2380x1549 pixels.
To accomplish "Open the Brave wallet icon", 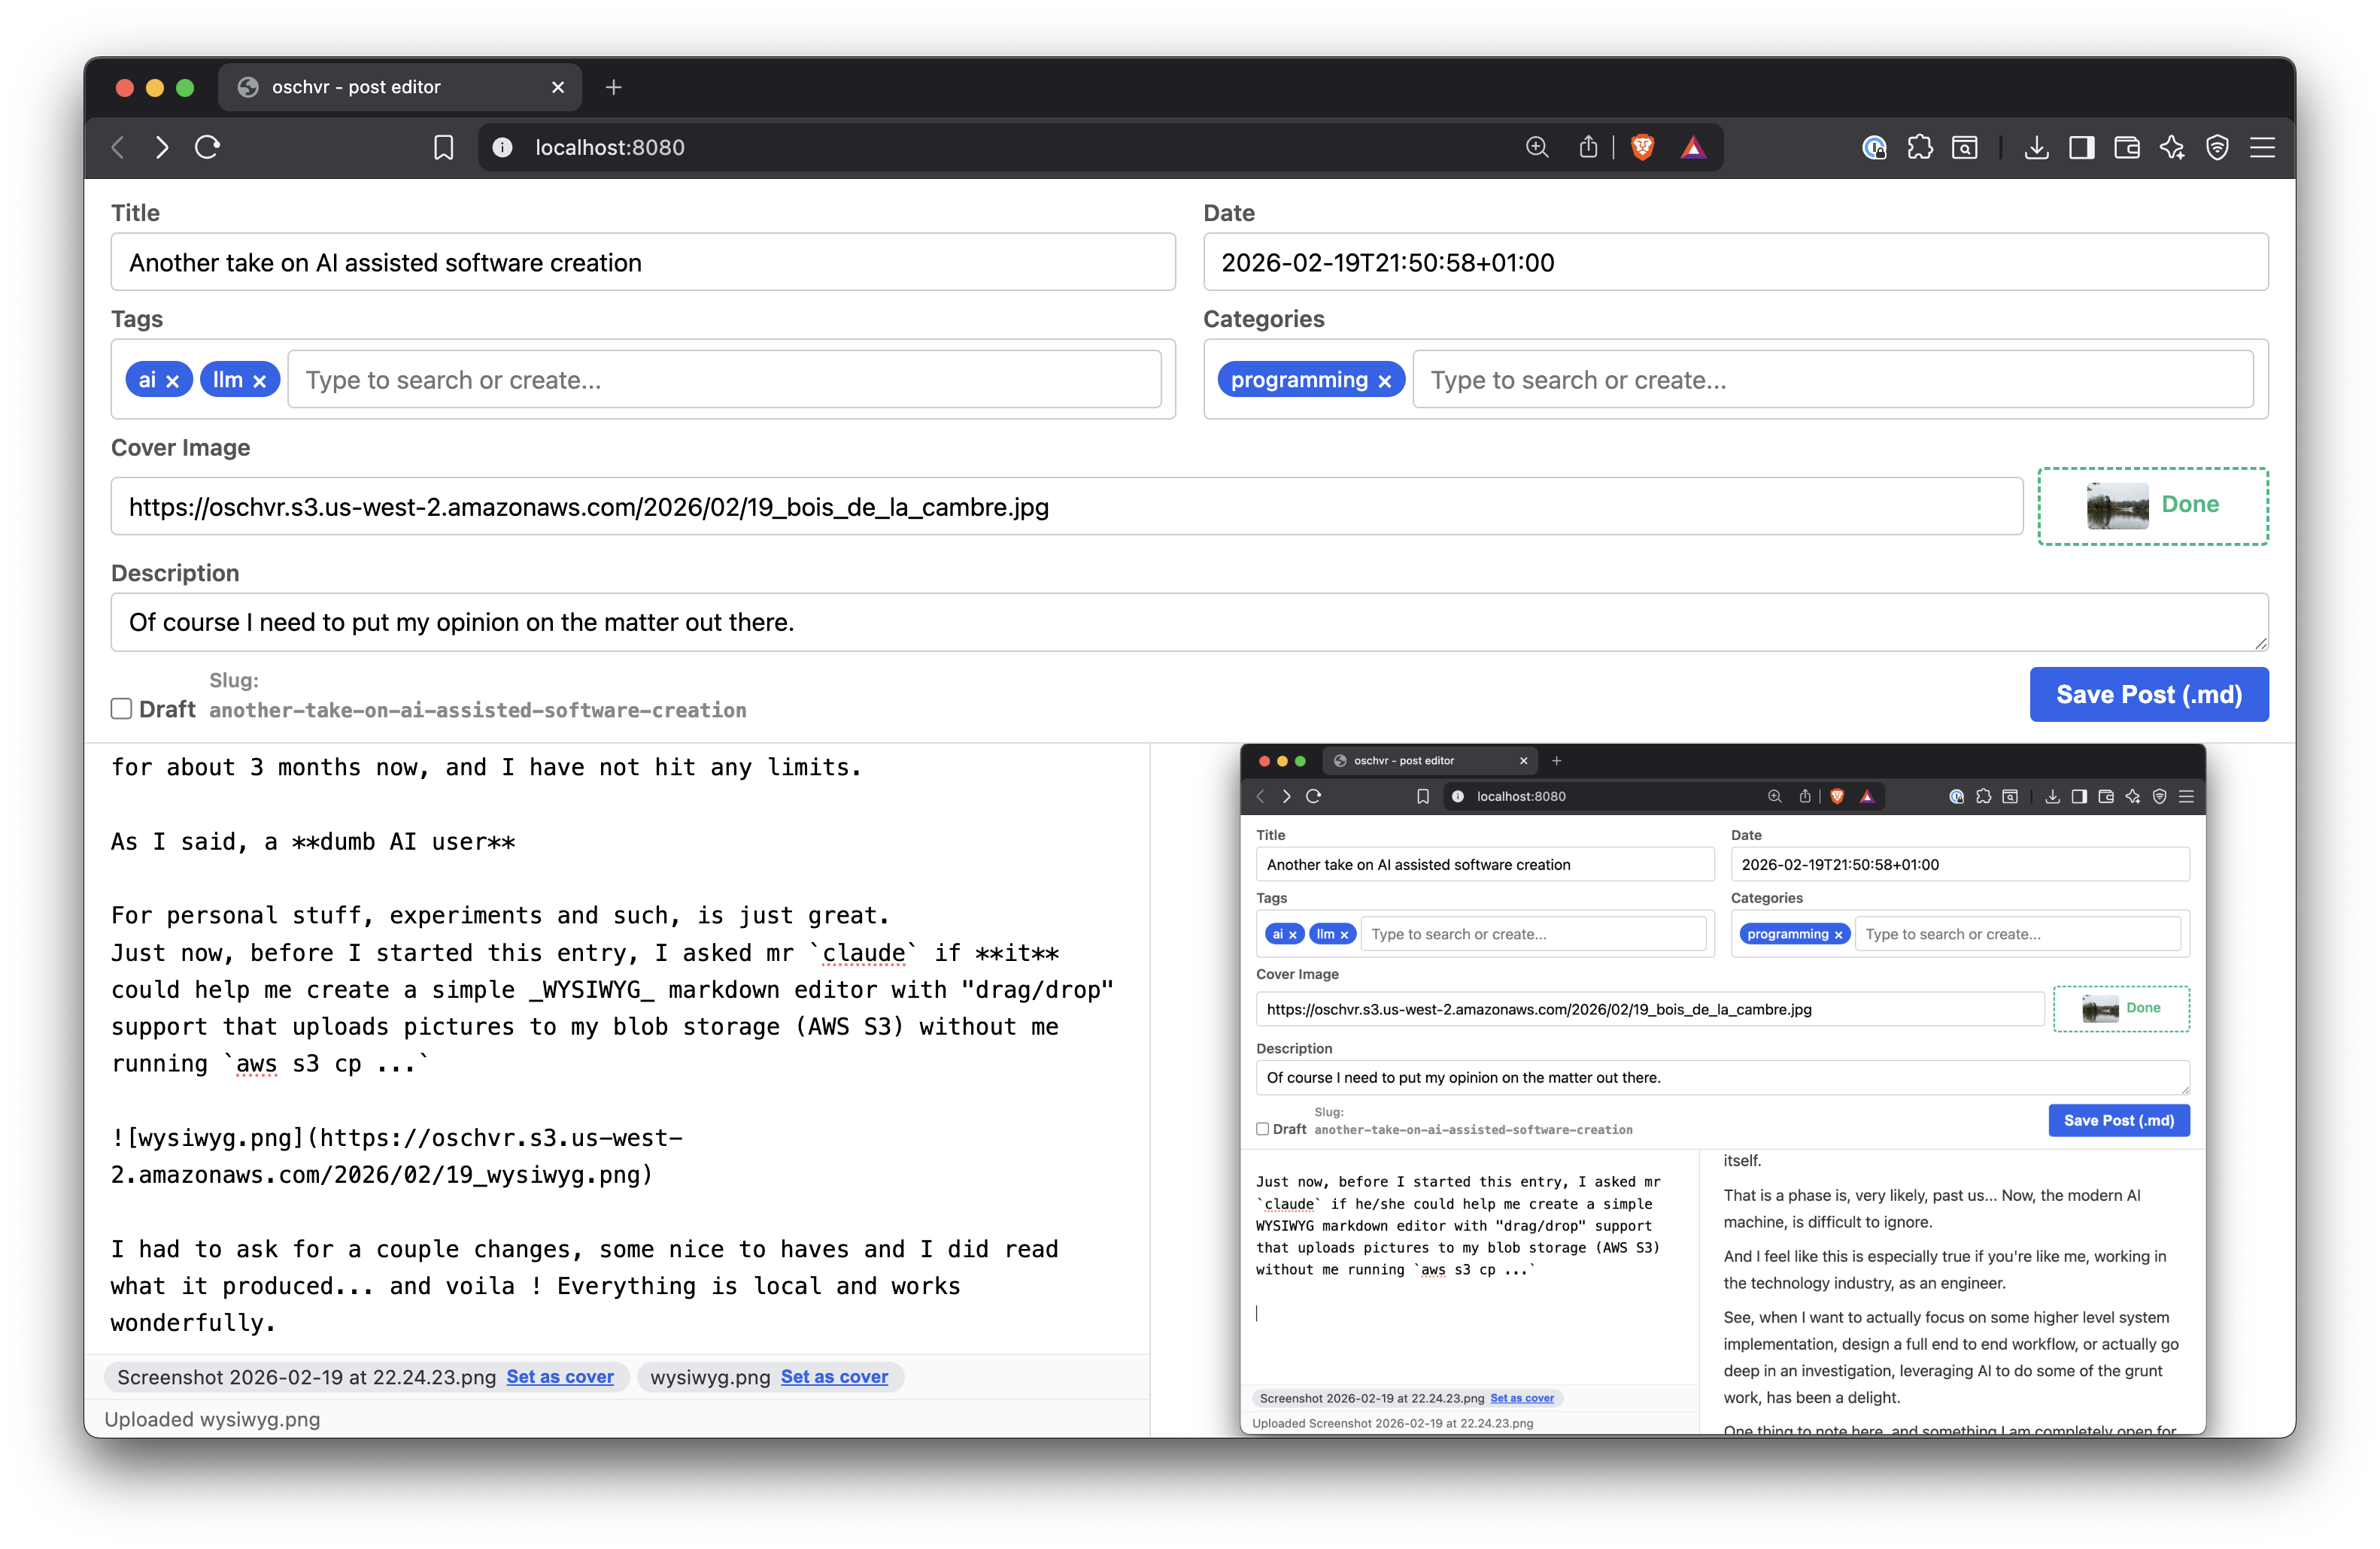I will pos(2127,148).
